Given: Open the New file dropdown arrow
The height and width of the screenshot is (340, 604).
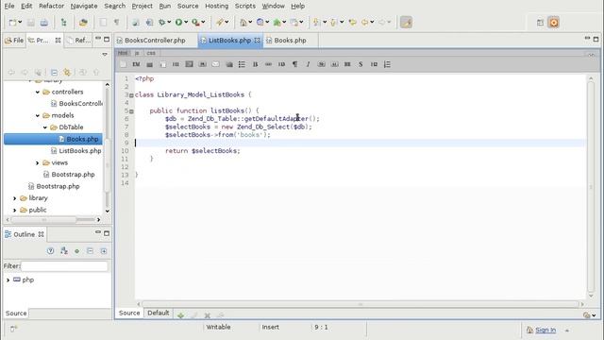Looking at the screenshot, I should click(20, 23).
